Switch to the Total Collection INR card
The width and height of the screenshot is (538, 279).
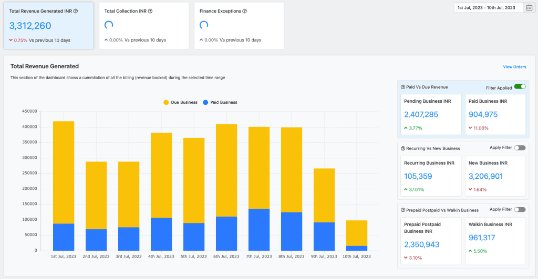point(143,25)
